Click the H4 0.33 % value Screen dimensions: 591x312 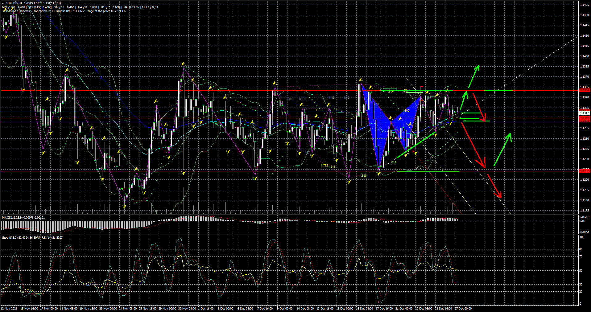click(x=131, y=7)
